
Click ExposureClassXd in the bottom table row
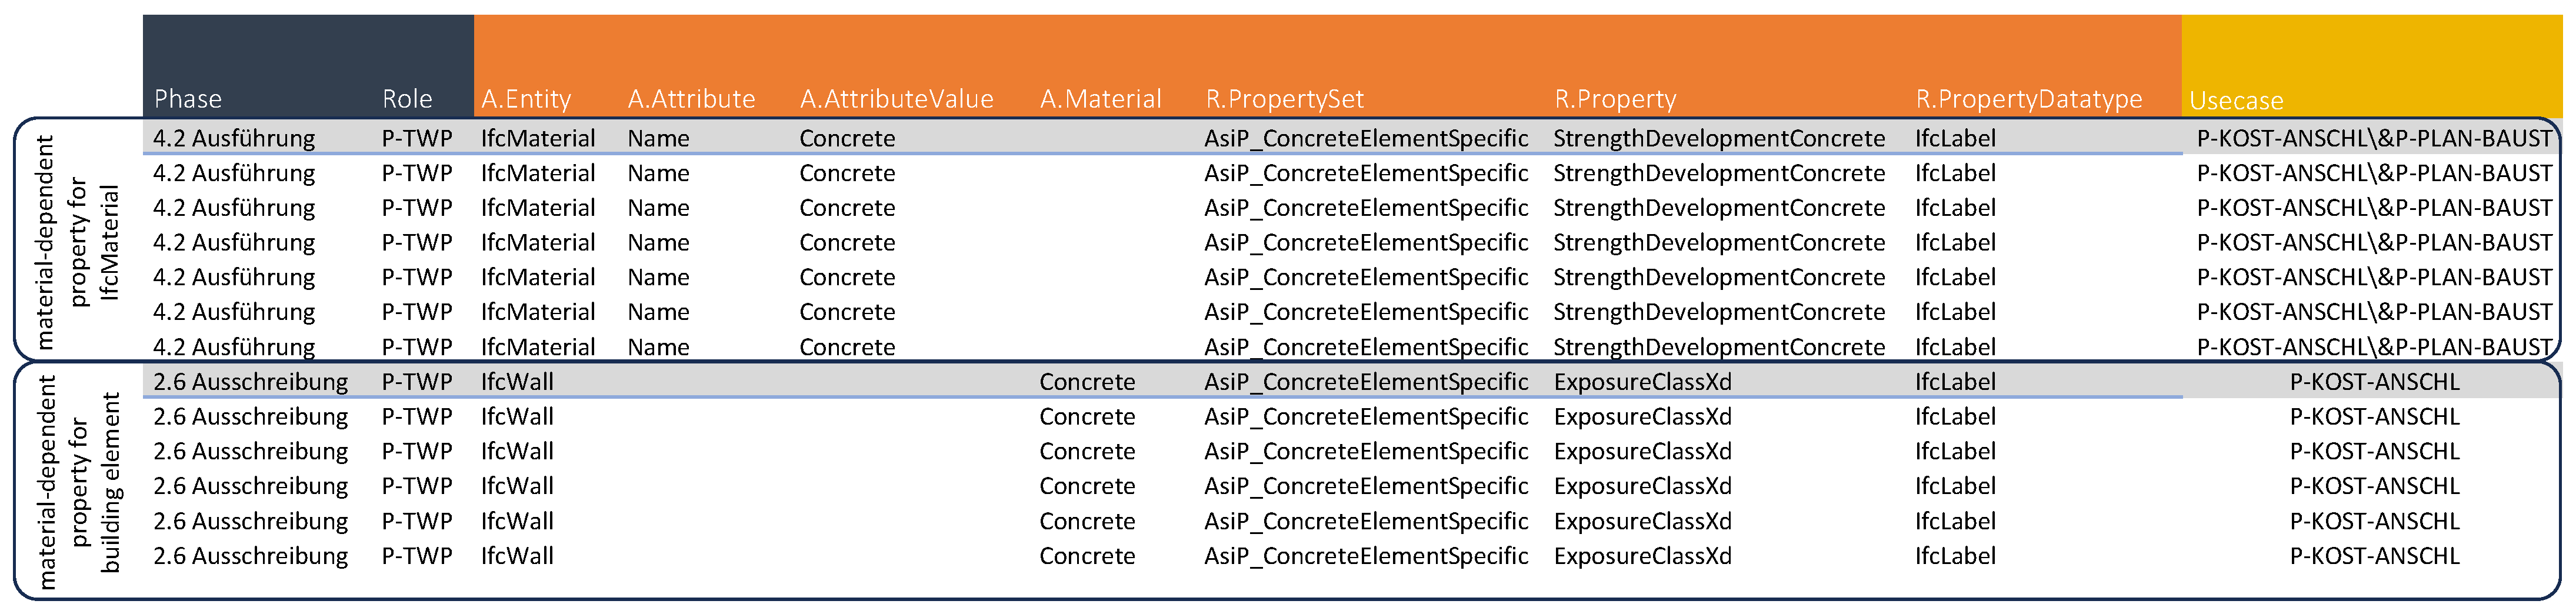(x=1642, y=556)
